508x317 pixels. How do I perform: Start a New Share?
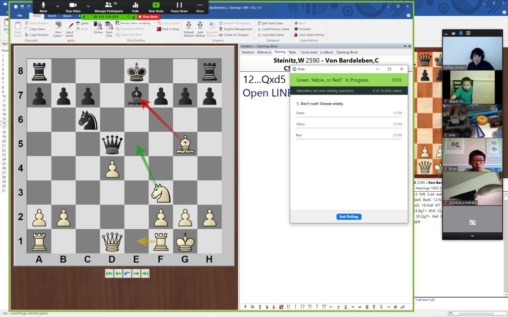(x=156, y=6)
